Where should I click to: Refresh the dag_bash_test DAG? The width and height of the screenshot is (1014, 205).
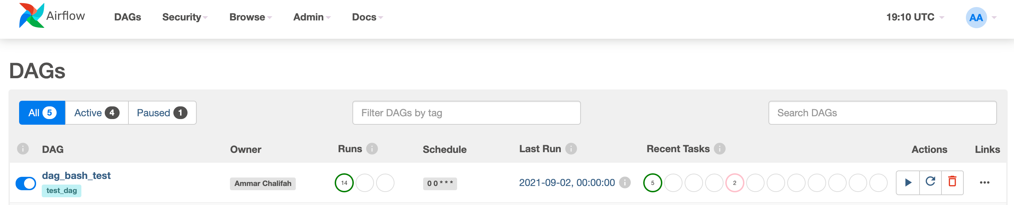point(930,182)
